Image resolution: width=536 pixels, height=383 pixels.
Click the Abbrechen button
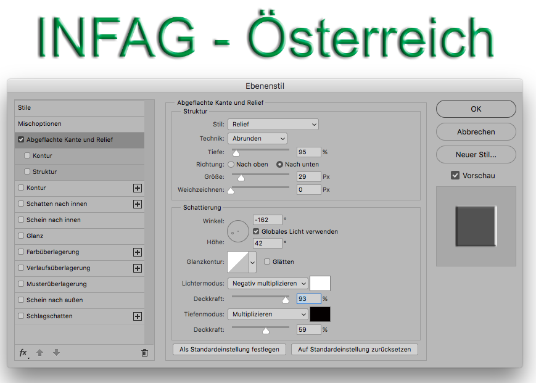coord(476,132)
